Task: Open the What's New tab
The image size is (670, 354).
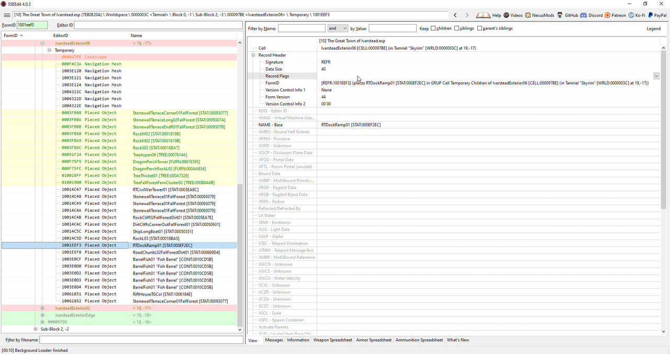Action: pyautogui.click(x=457, y=340)
